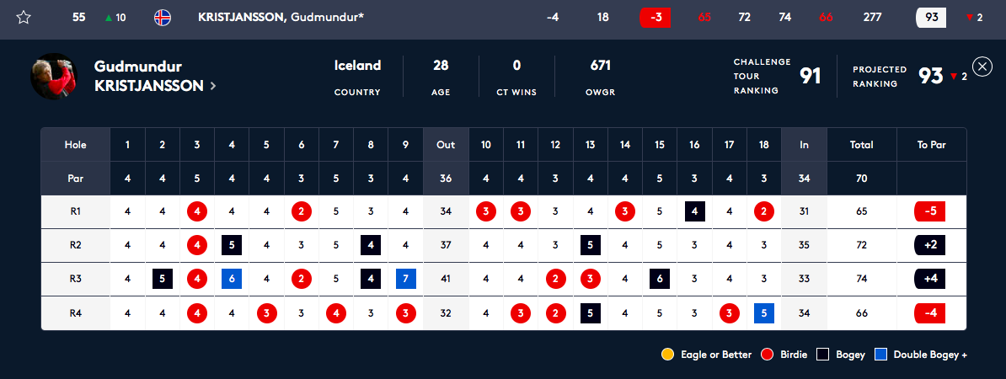
Task: Click the green up arrow position change
Action: click(109, 18)
